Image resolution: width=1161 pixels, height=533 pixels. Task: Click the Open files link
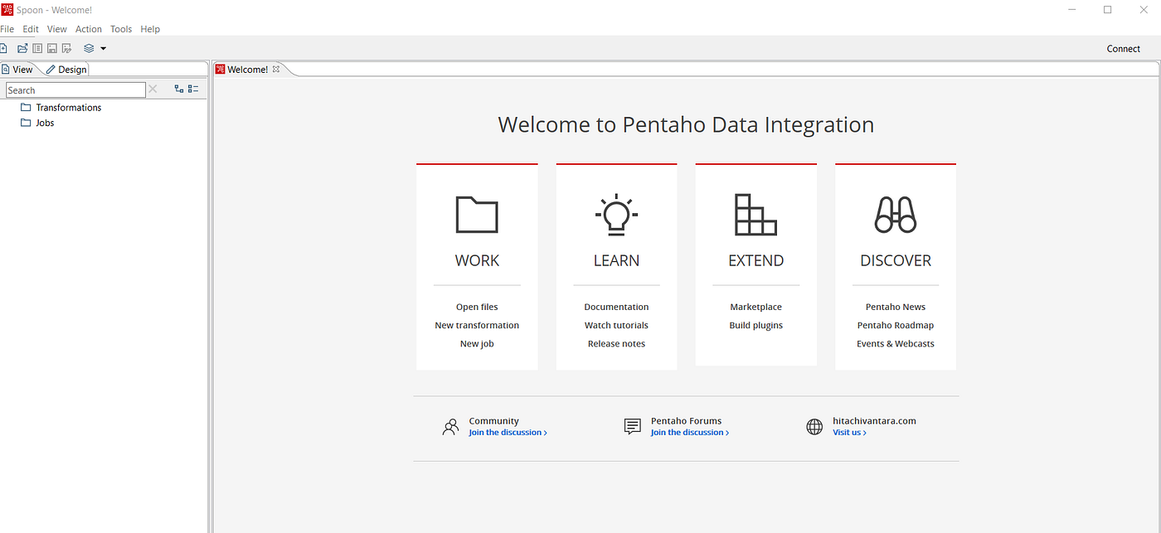pos(477,307)
